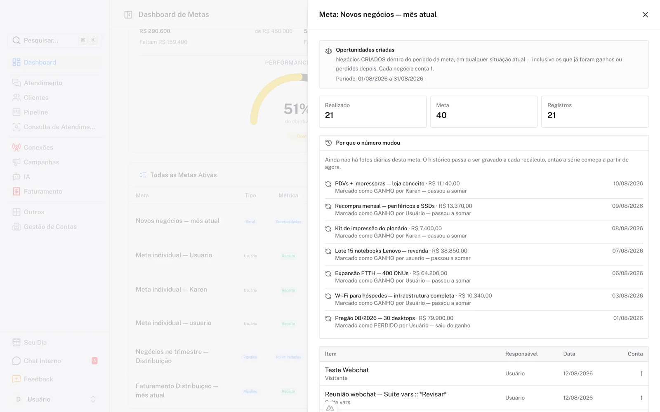This screenshot has width=660, height=412.
Task: Click the IA robot icon
Action: [x=16, y=177]
